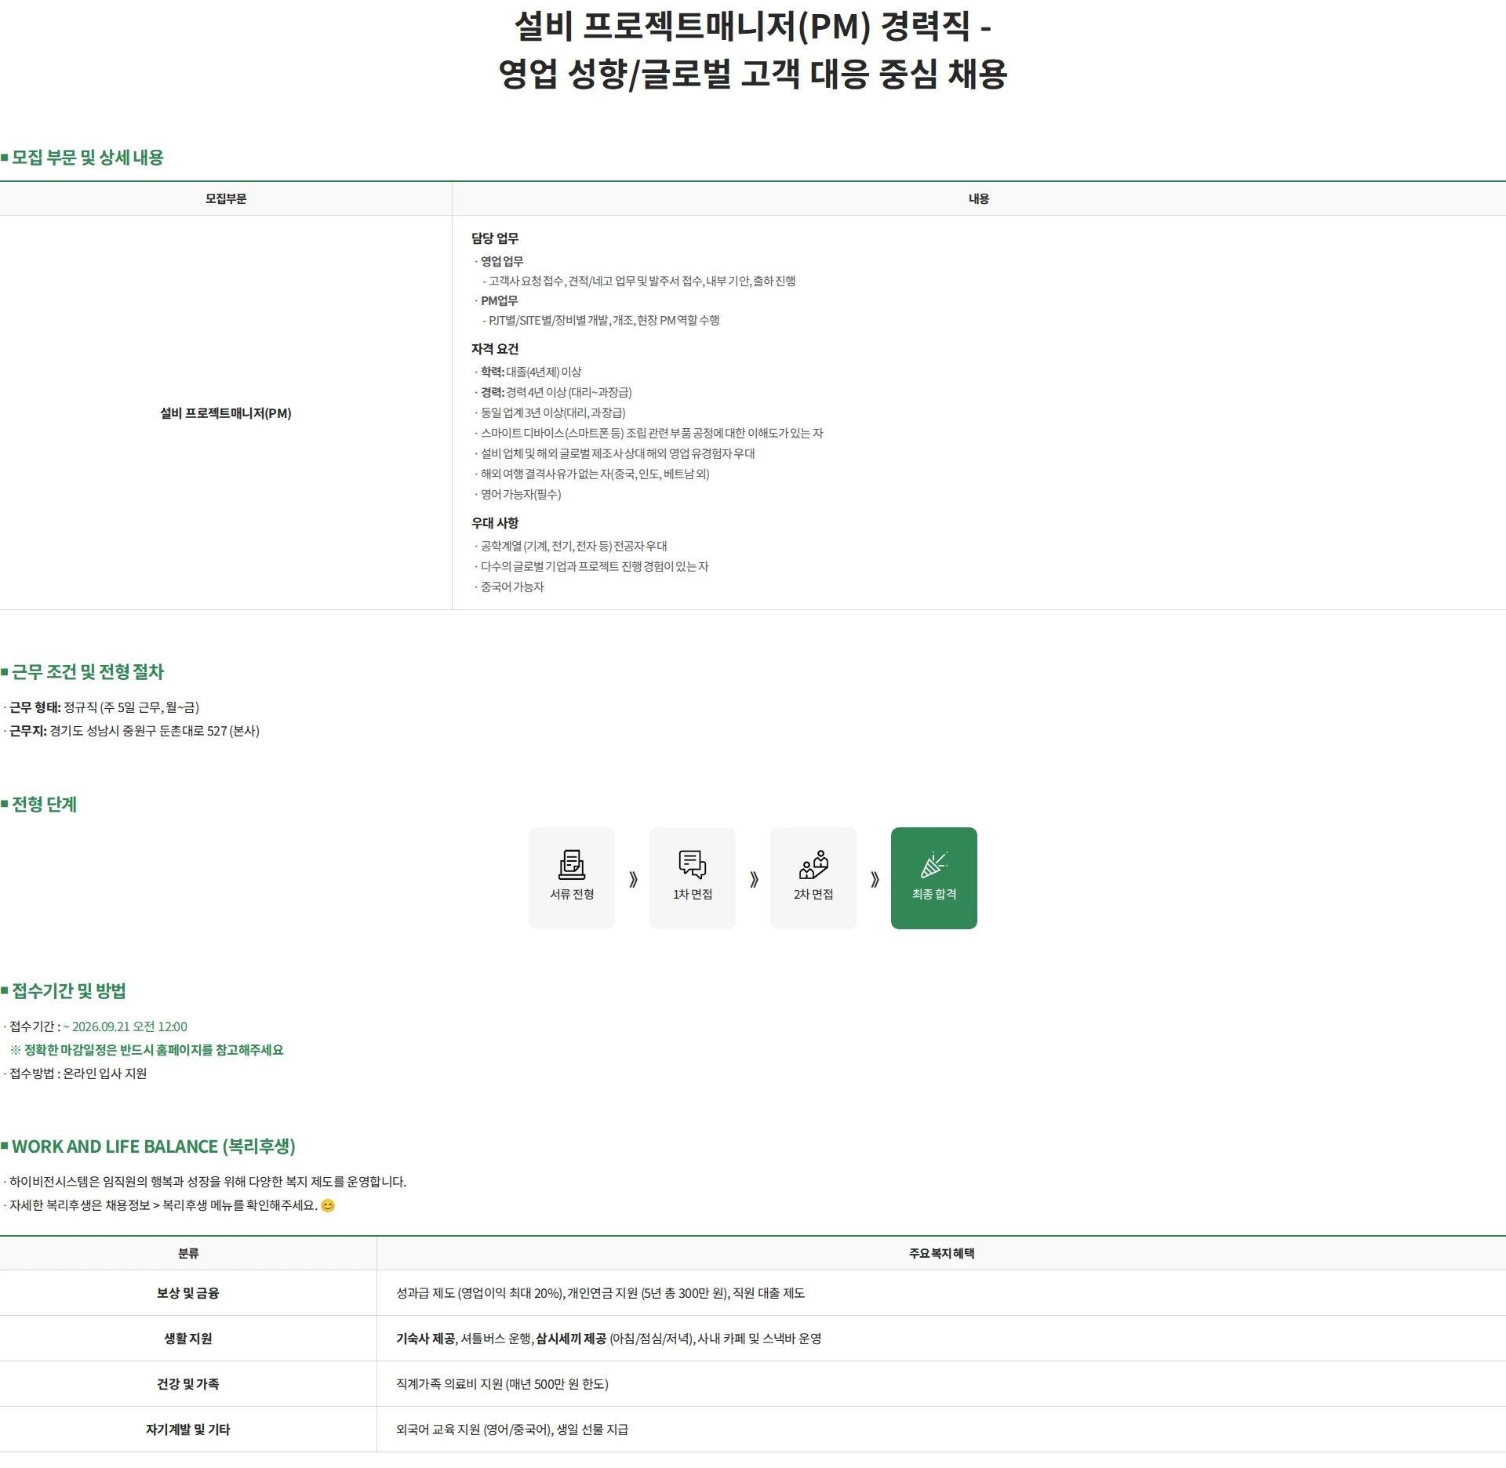1506x1468 pixels.
Task: Select the 최종 합격 step label
Action: (934, 894)
